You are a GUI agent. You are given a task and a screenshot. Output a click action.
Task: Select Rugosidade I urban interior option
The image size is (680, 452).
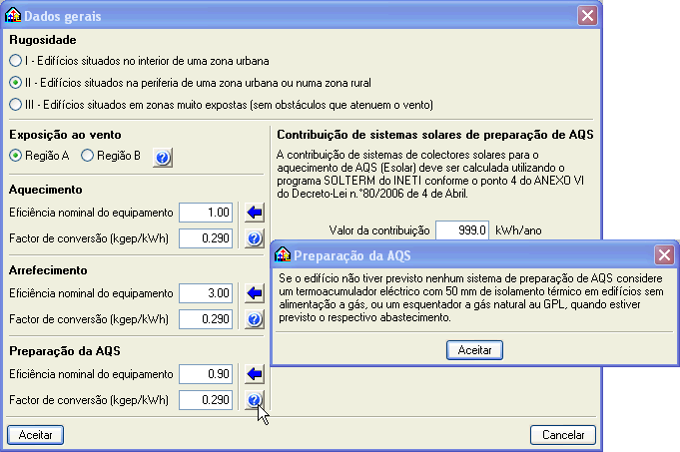(x=16, y=61)
